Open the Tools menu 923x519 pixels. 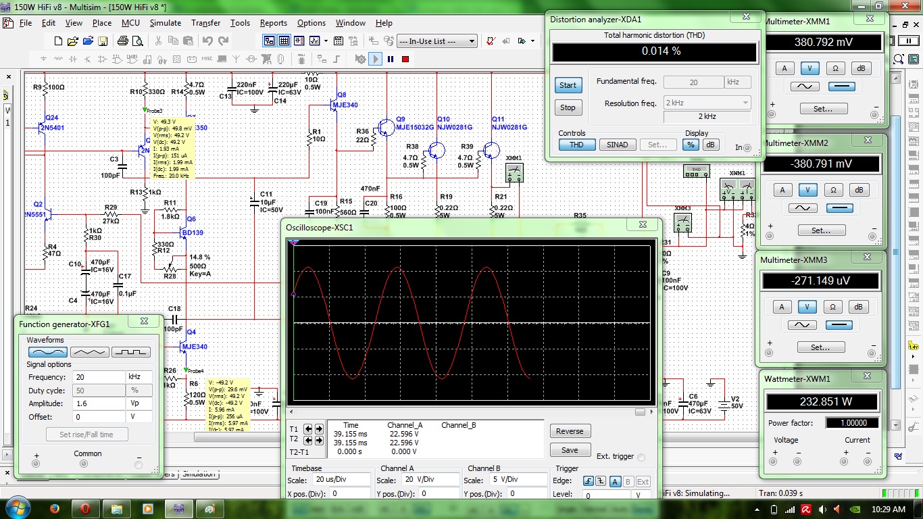pos(240,23)
